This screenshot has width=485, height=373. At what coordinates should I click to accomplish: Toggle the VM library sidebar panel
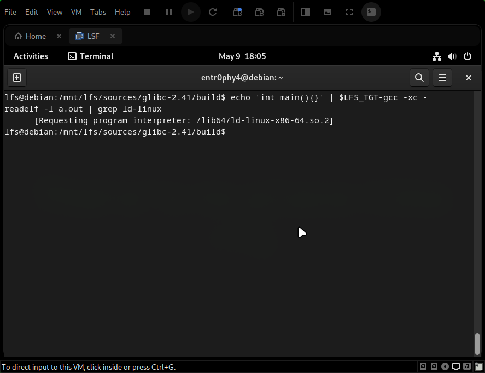pyautogui.click(x=305, y=11)
